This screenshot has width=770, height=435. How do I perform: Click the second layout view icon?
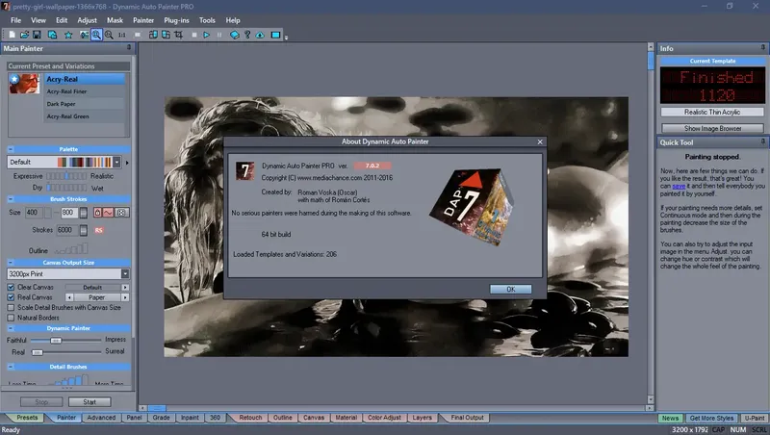(166, 35)
